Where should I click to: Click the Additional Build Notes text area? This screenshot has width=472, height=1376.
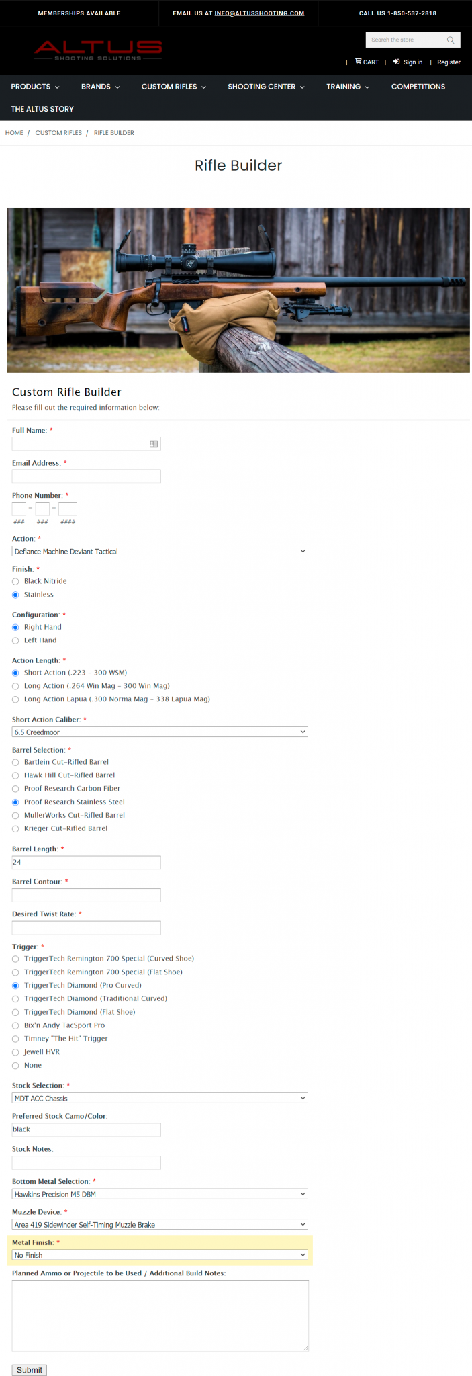pyautogui.click(x=160, y=1316)
